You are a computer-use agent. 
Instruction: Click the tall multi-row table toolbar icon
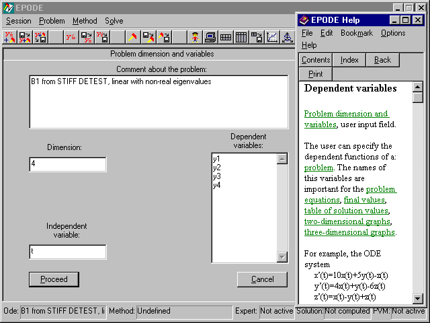coord(241,38)
